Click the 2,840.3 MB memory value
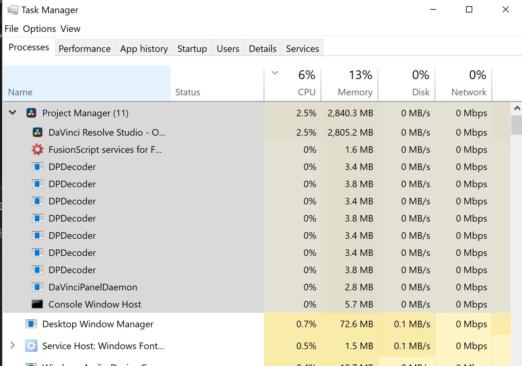Screen dimensions: 522x366 coord(350,113)
